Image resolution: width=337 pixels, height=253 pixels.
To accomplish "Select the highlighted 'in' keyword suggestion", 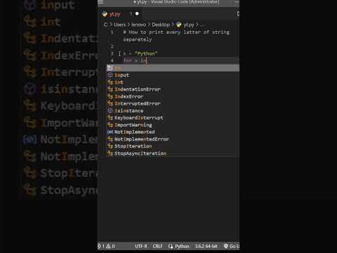I will 173,68.
